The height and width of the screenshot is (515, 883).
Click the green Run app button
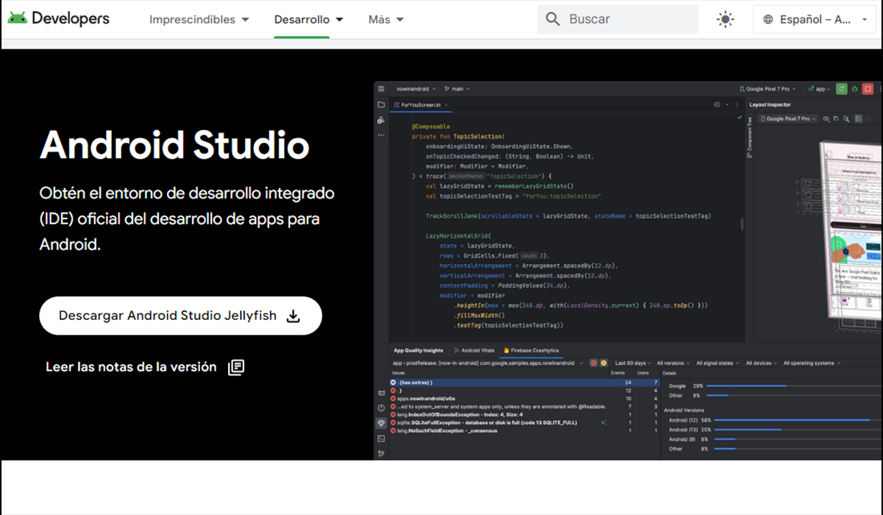842,89
